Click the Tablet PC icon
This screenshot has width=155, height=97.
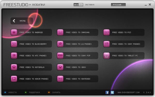[106, 55]
